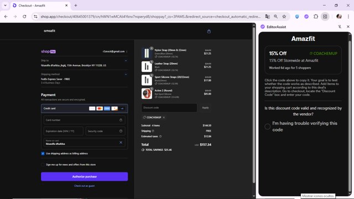Bookmark this page with the star
Image resolution: width=354 pixels, height=199 pixels.
(284, 17)
